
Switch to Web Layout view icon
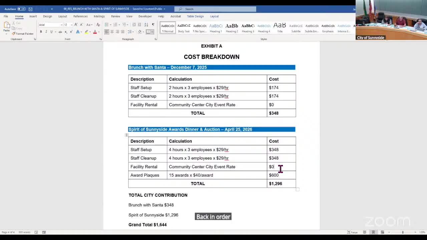[x=382, y=232]
